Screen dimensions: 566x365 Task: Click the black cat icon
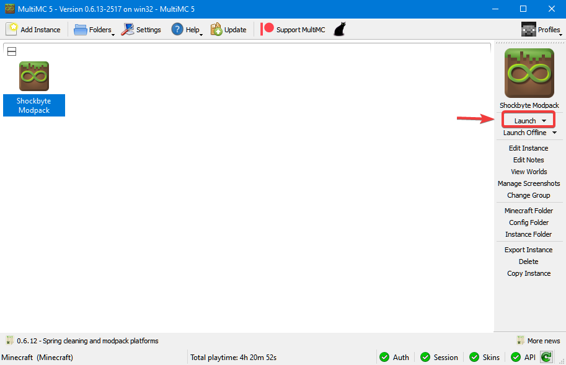click(339, 29)
